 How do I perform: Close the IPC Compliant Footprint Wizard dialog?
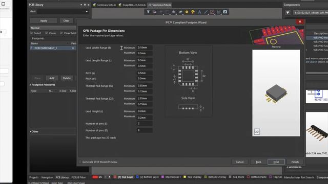click(300, 21)
